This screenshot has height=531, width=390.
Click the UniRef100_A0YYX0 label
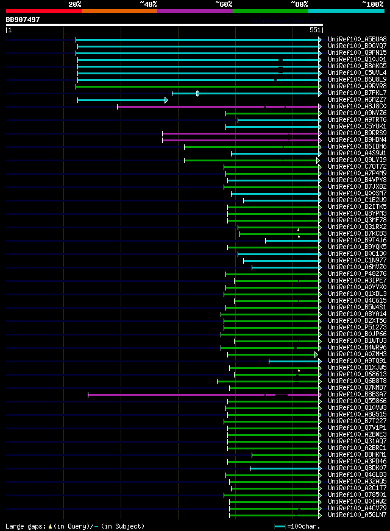(357, 287)
